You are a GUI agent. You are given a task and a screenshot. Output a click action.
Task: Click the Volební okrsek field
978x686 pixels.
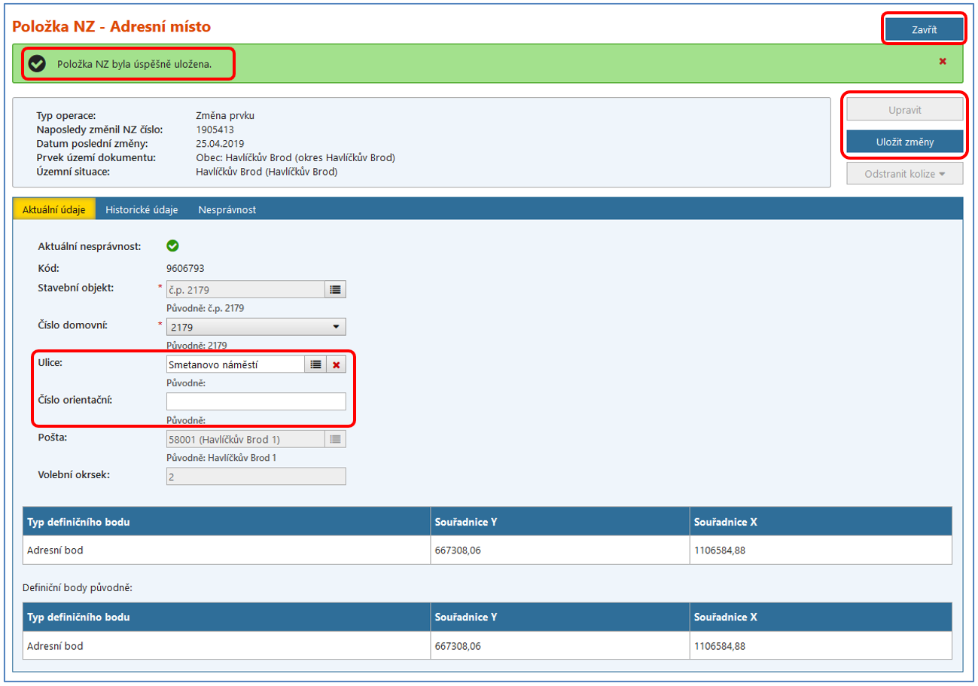coord(255,477)
